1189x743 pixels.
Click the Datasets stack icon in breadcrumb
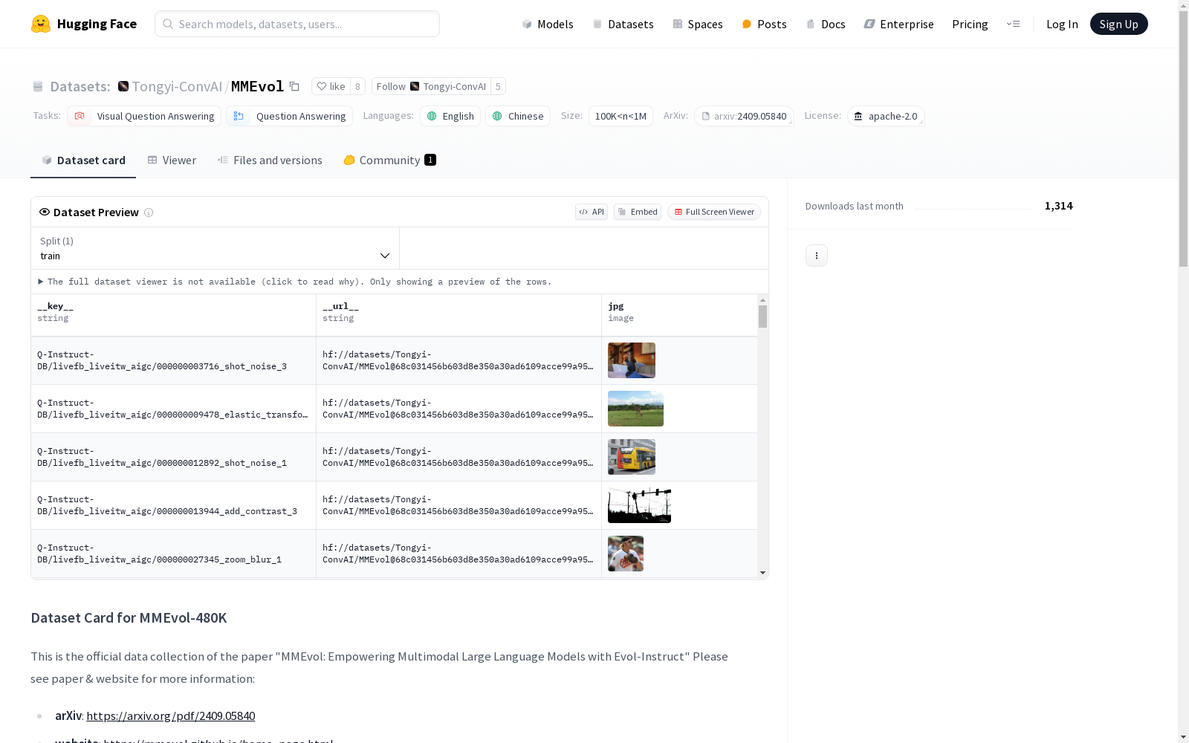coord(38,86)
